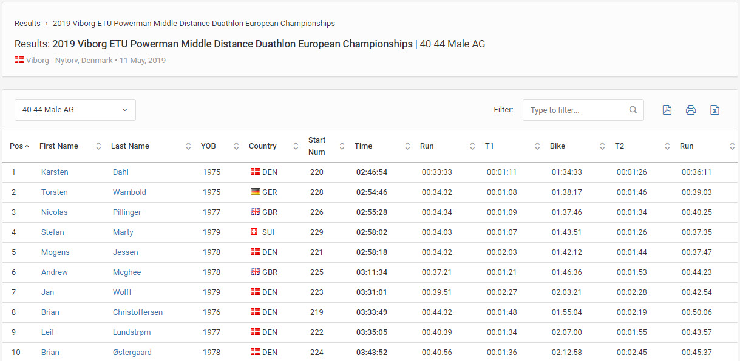Click sort arrows on the Run column before T1
The height and width of the screenshot is (361, 740).
pos(472,146)
